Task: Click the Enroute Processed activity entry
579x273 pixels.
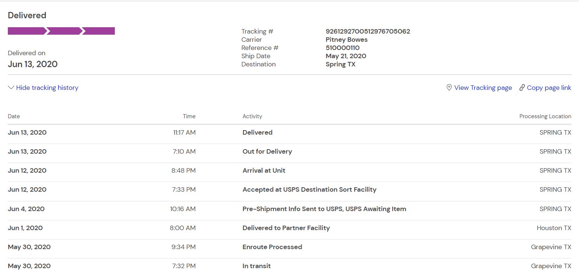Action: 272,247
